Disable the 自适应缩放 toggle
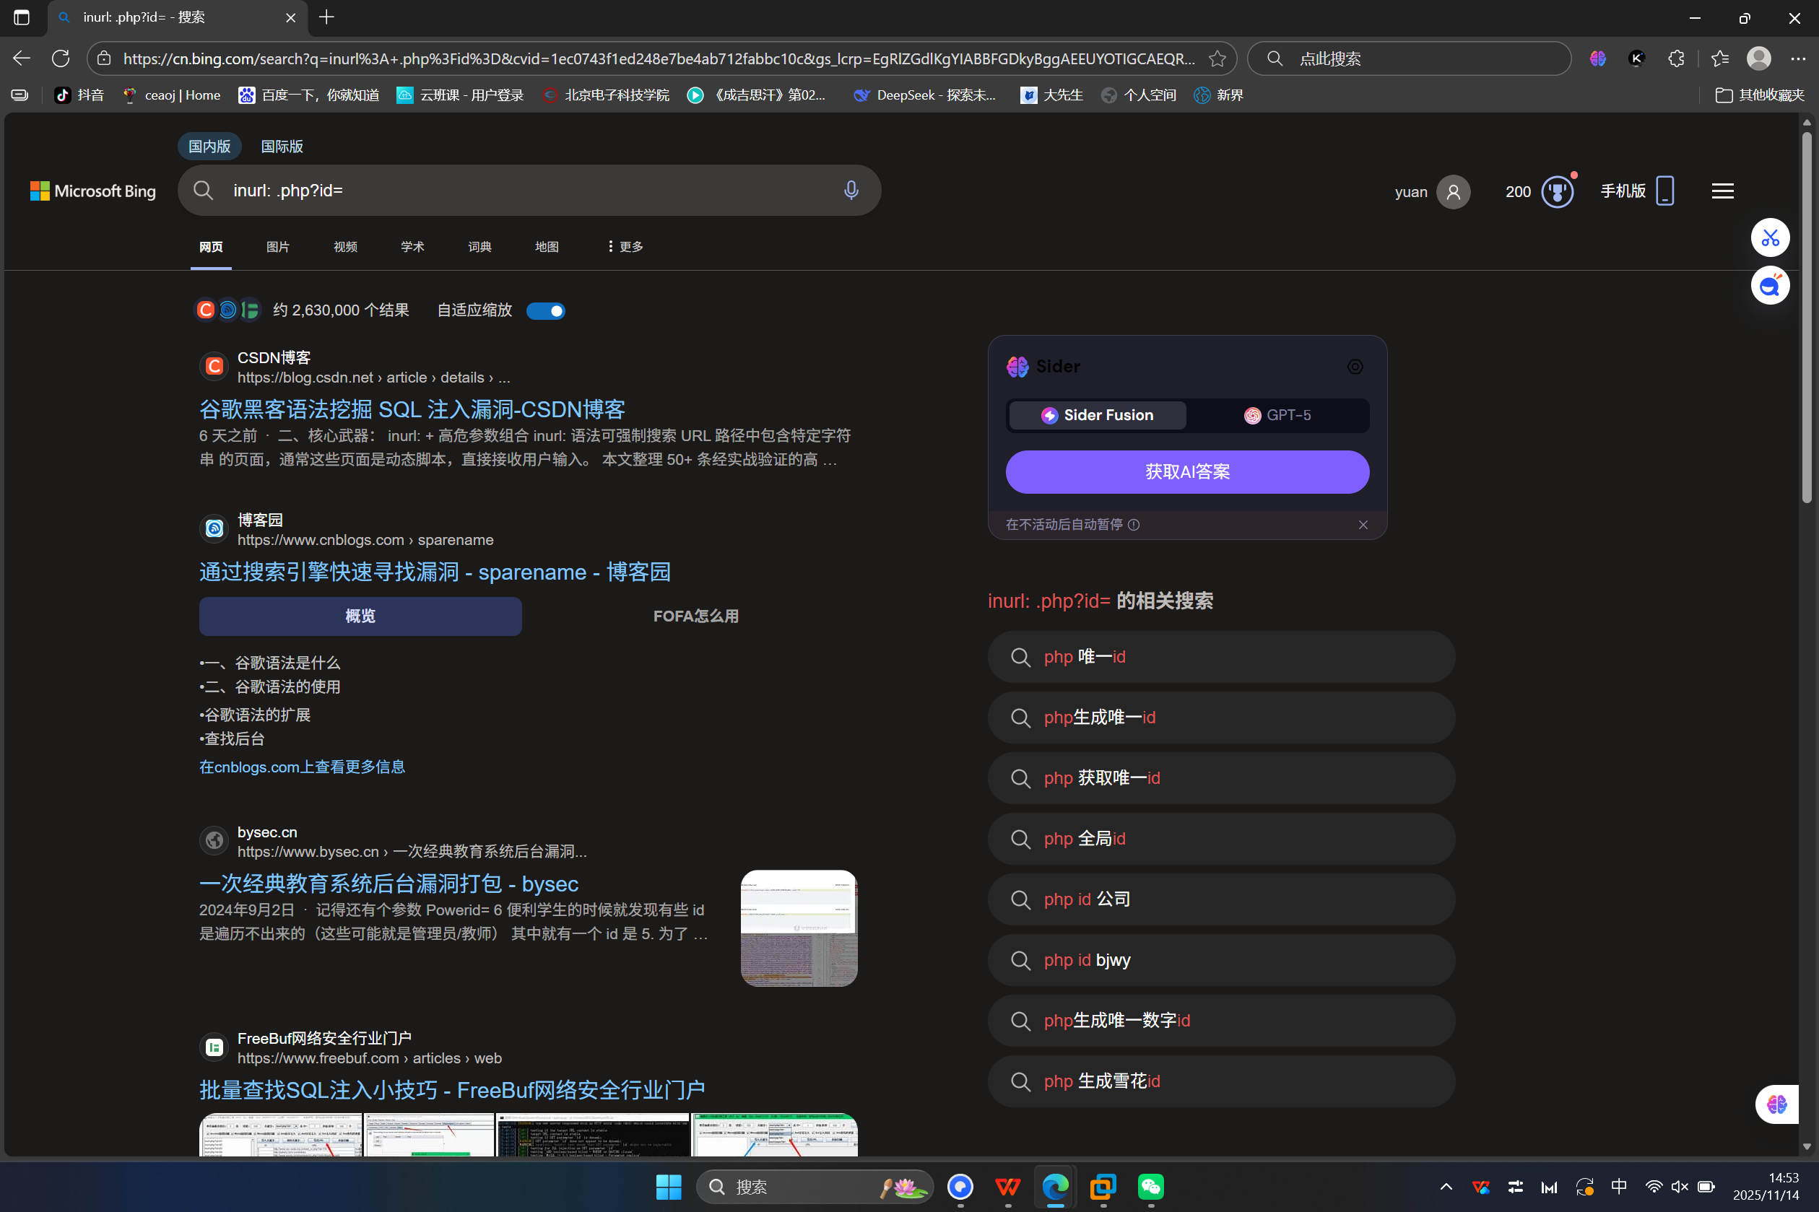This screenshot has width=1819, height=1212. 545,310
